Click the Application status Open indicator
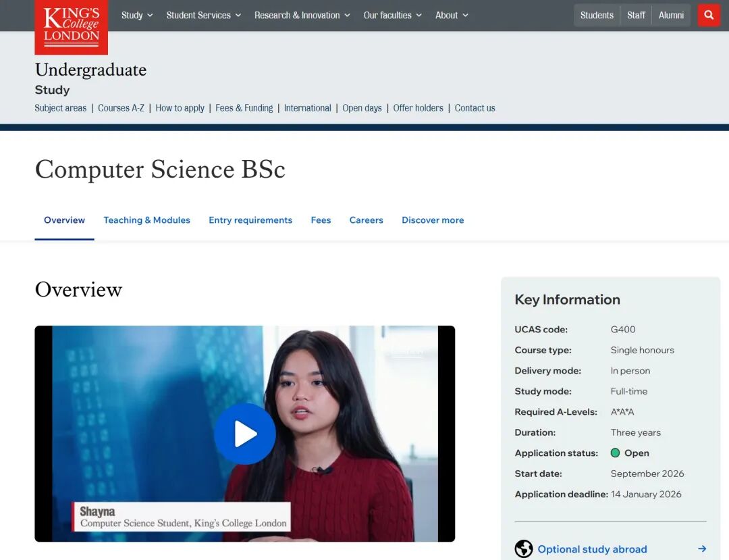Screen dimensions: 729x560 coord(630,453)
